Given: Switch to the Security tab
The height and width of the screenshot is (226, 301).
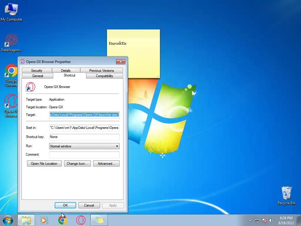Looking at the screenshot, I should [x=37, y=71].
